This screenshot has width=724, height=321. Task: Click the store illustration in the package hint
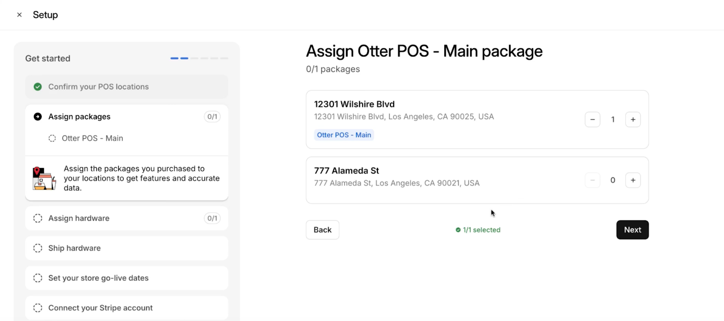coord(44,178)
